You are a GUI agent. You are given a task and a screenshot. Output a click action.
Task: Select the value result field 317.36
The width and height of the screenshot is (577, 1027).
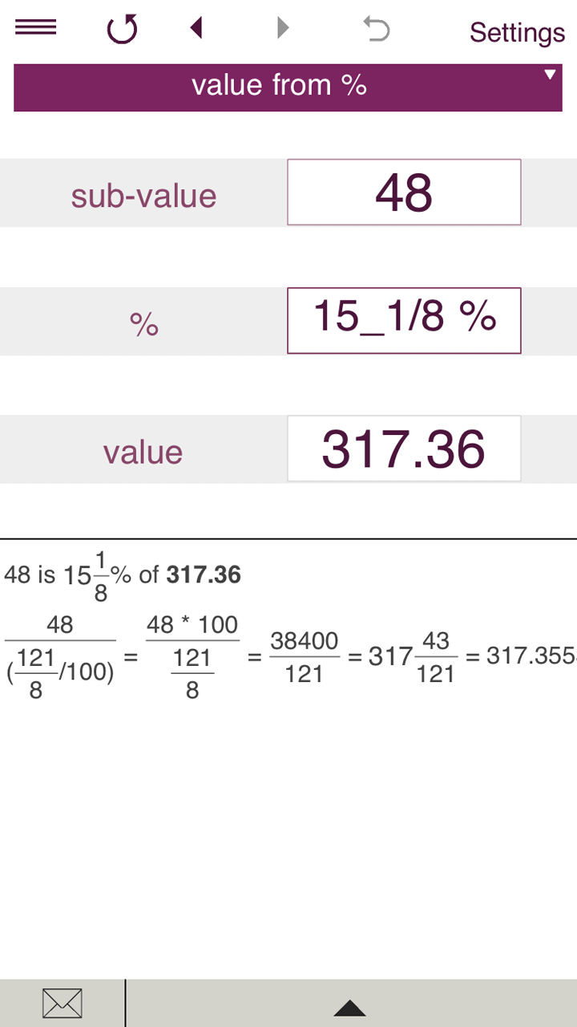404,449
